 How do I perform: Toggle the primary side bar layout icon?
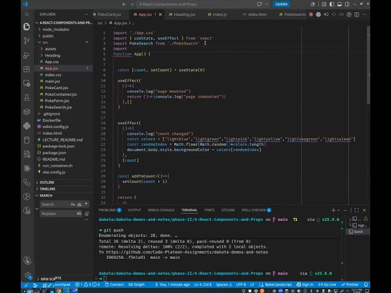point(332,4)
